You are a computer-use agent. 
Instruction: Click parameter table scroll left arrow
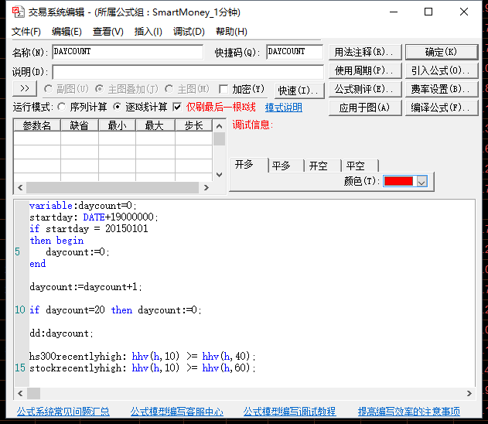[x=20, y=187]
